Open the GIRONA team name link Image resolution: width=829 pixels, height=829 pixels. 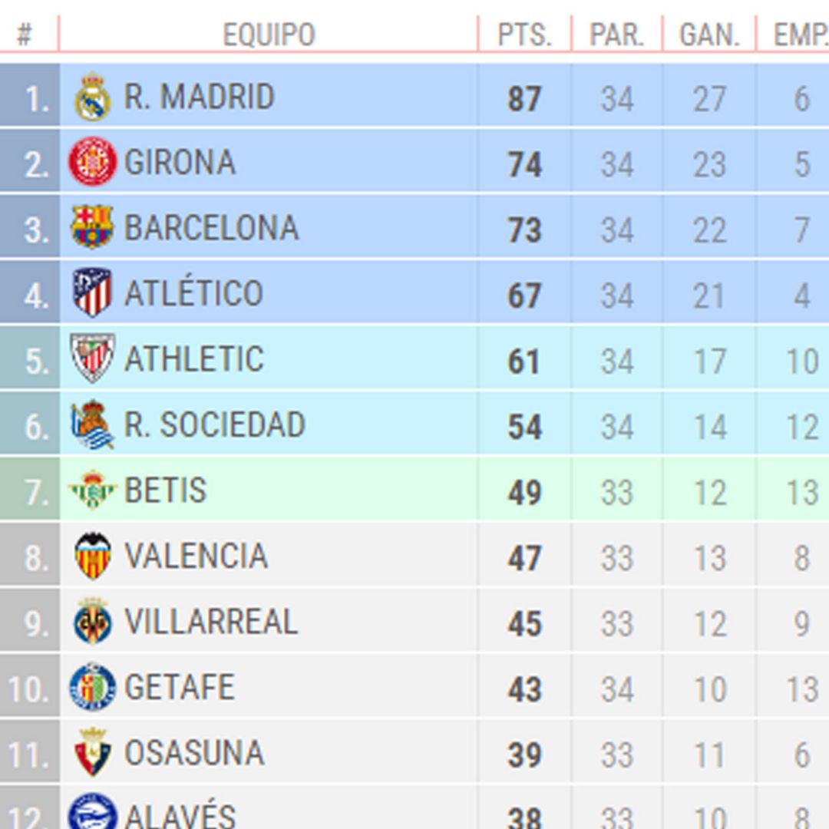180,162
